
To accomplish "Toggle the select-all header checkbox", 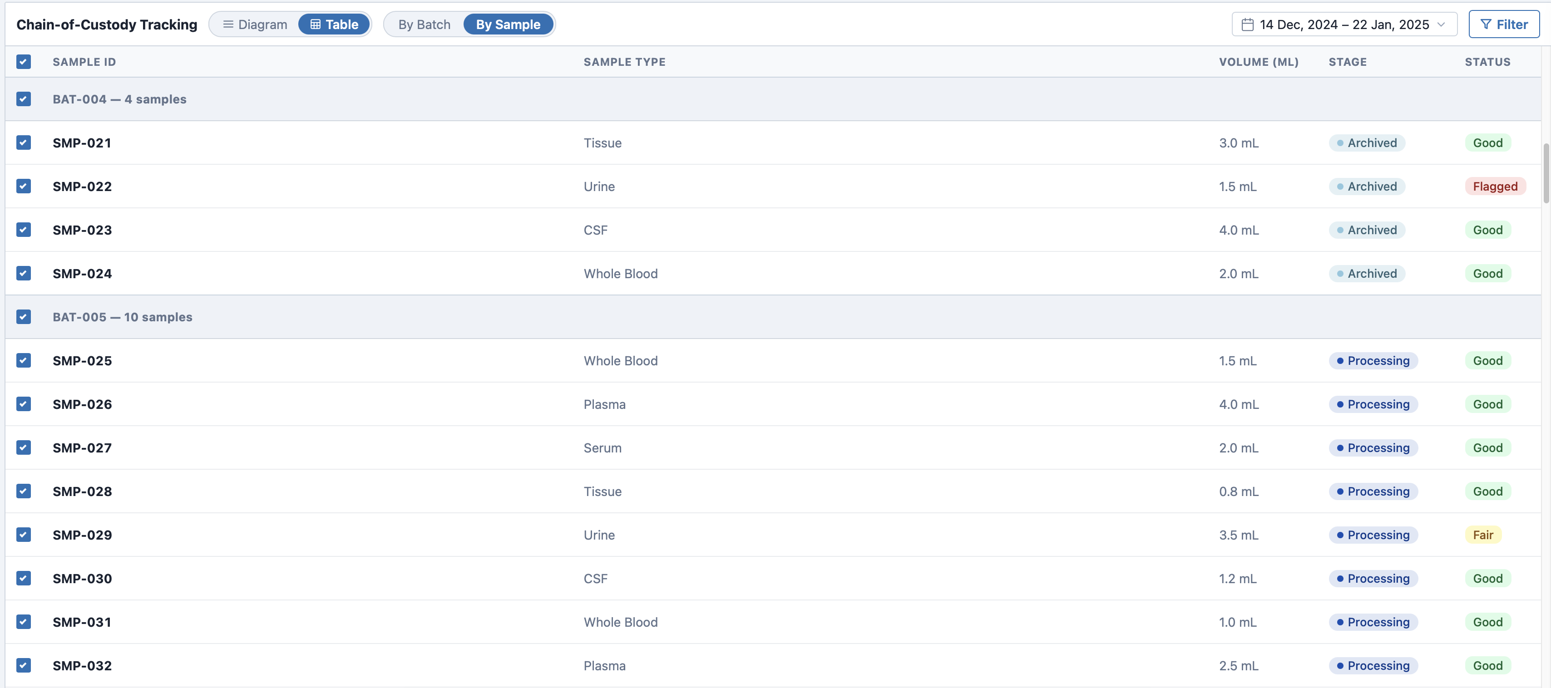I will pos(24,62).
